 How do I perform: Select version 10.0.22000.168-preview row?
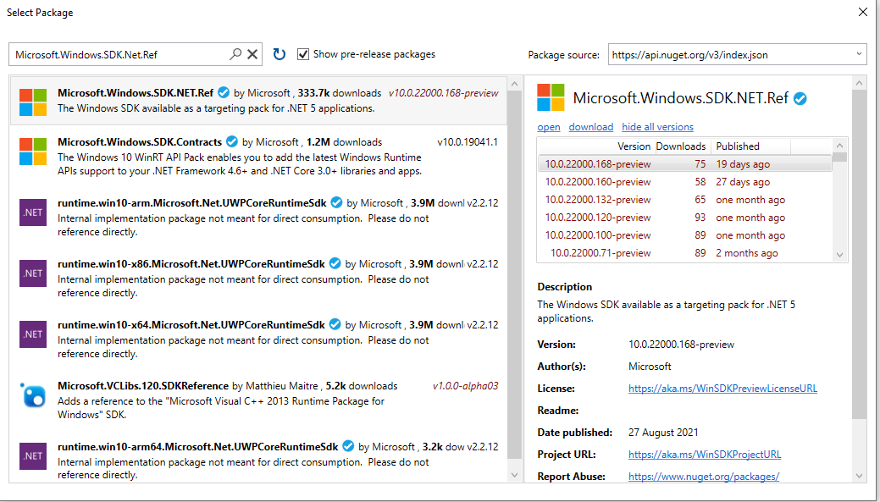(684, 163)
